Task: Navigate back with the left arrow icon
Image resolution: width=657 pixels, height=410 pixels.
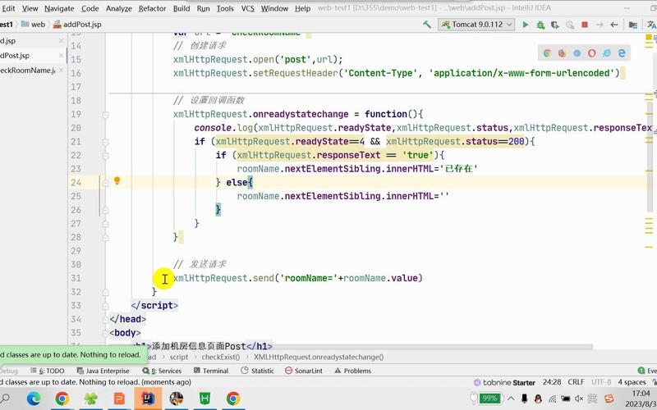Action: [614, 25]
